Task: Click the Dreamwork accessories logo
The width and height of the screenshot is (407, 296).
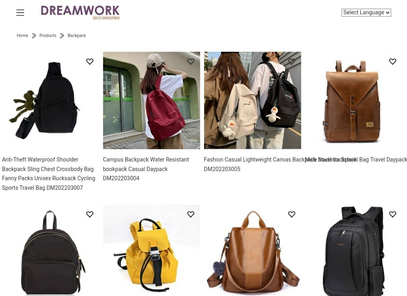Action: pyautogui.click(x=80, y=12)
